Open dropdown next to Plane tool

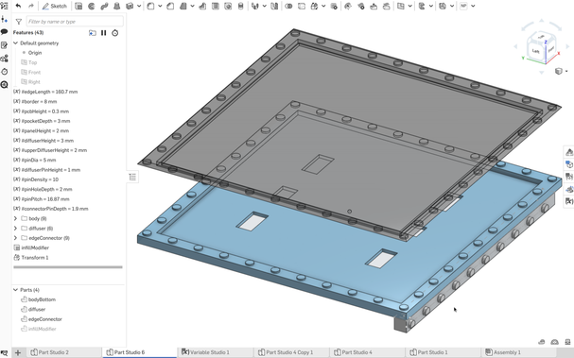[410, 6]
